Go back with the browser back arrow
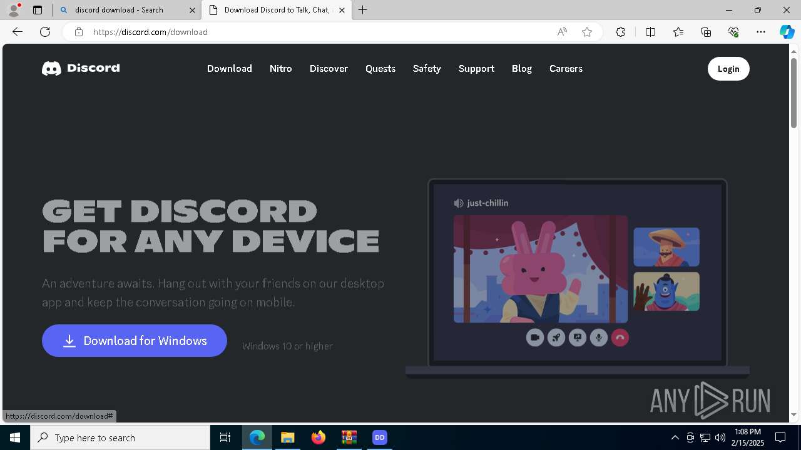The image size is (801, 450). [x=18, y=32]
